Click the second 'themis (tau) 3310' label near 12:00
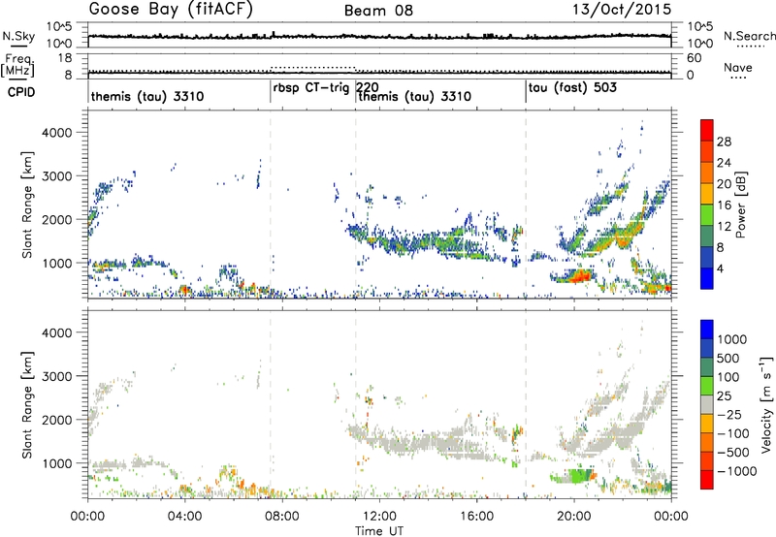Image resolution: width=776 pixels, height=537 pixels. click(415, 96)
